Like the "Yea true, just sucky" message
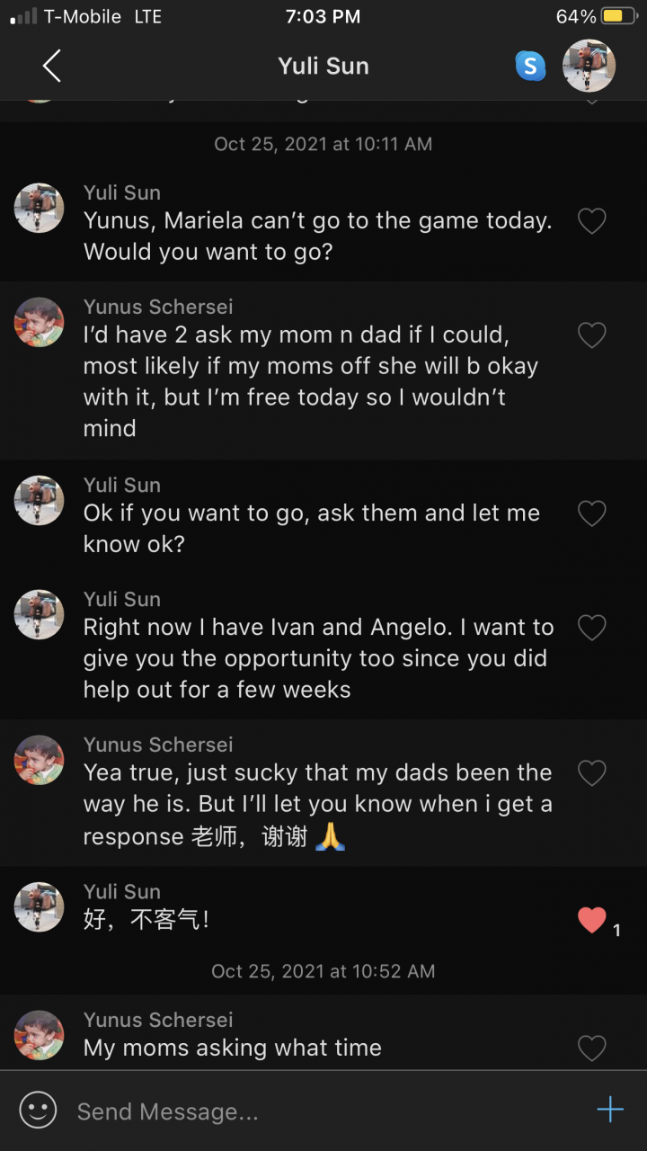647x1151 pixels. click(x=591, y=773)
